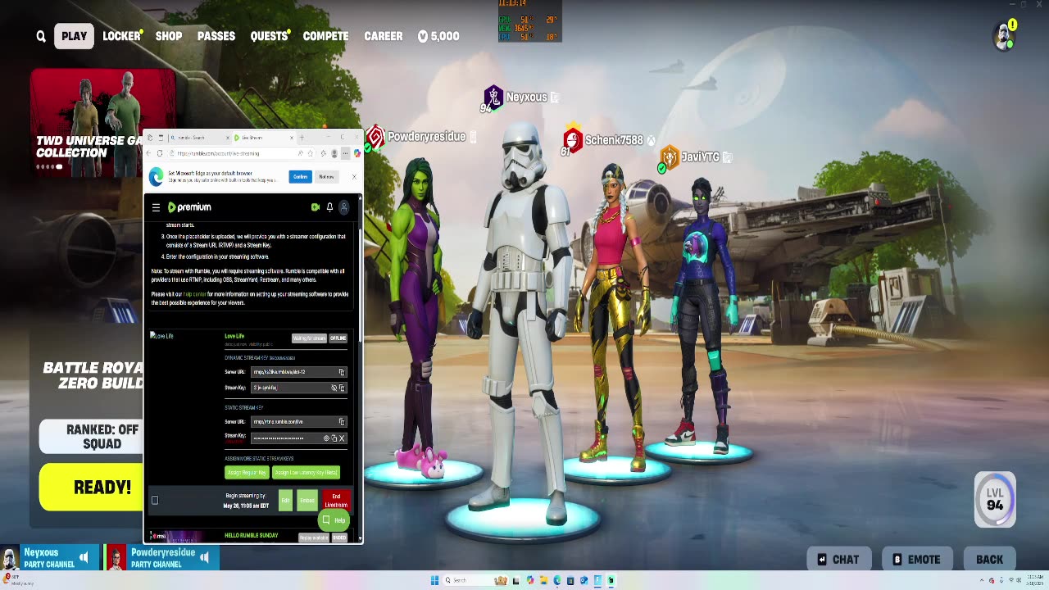Screen dimensions: 1049x590
Task: Select the Powderyresidue player banner in lobby
Action: 426,137
